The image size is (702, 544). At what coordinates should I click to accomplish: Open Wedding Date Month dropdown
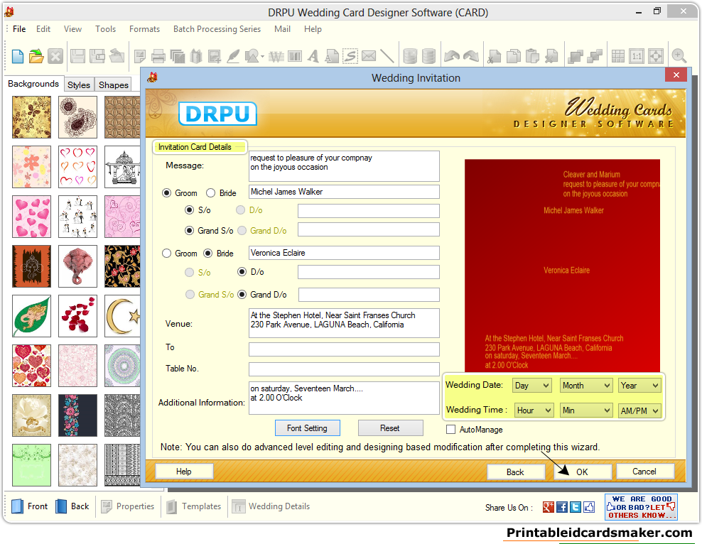point(586,386)
